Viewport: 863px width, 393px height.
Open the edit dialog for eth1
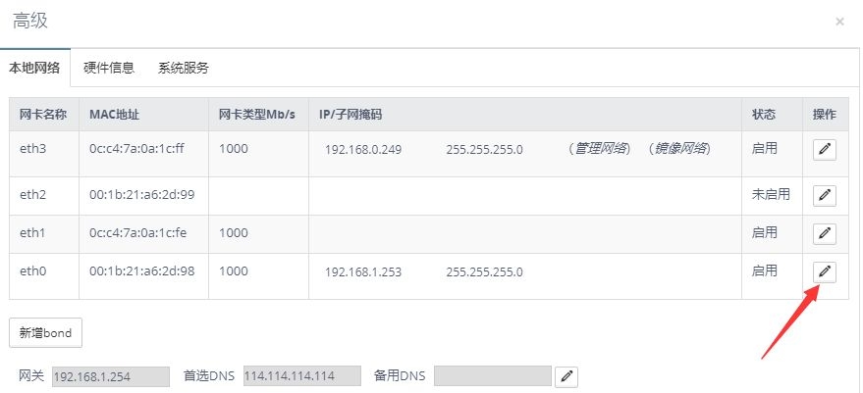pos(825,233)
